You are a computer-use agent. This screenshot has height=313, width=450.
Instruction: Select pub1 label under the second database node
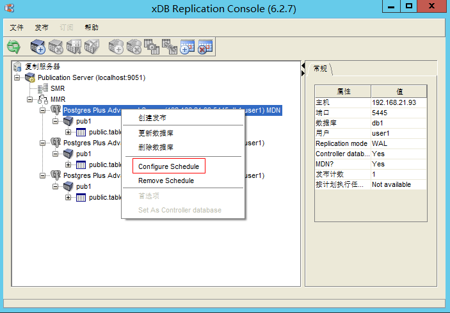tap(83, 154)
